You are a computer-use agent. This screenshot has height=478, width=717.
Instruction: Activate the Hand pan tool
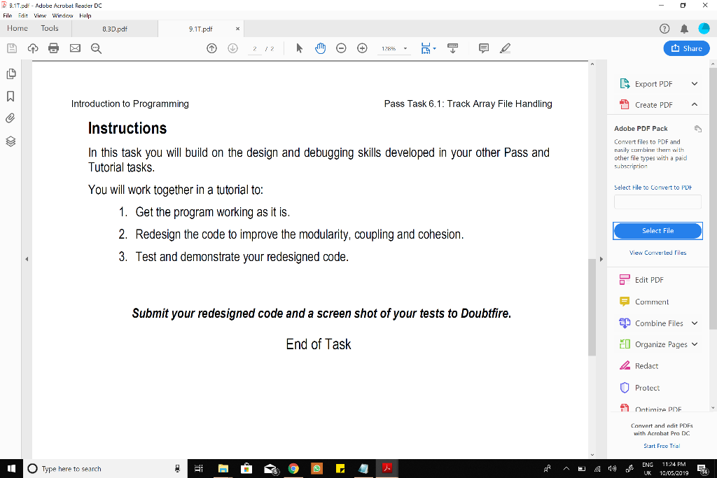[x=320, y=48]
